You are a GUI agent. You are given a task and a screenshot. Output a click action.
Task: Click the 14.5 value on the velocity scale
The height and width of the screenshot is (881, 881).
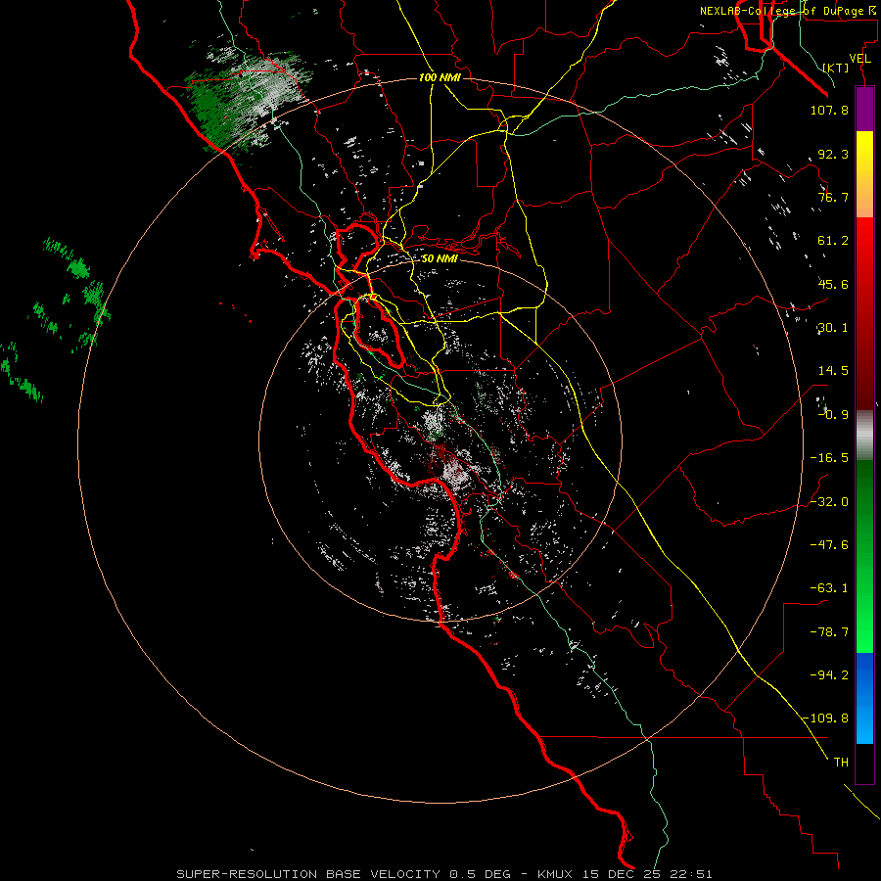point(833,371)
